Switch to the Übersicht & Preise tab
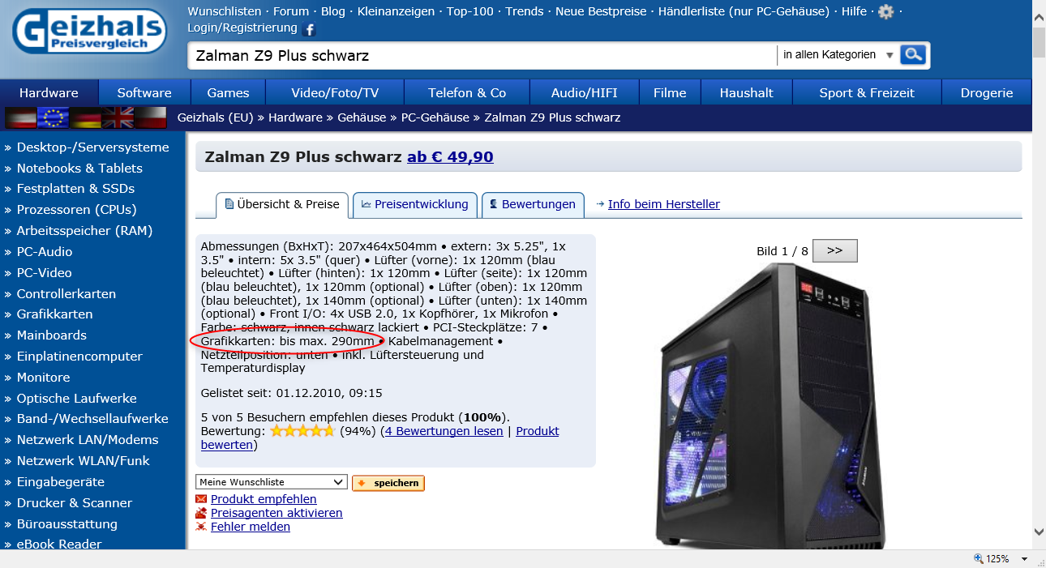The width and height of the screenshot is (1046, 568). coord(282,204)
